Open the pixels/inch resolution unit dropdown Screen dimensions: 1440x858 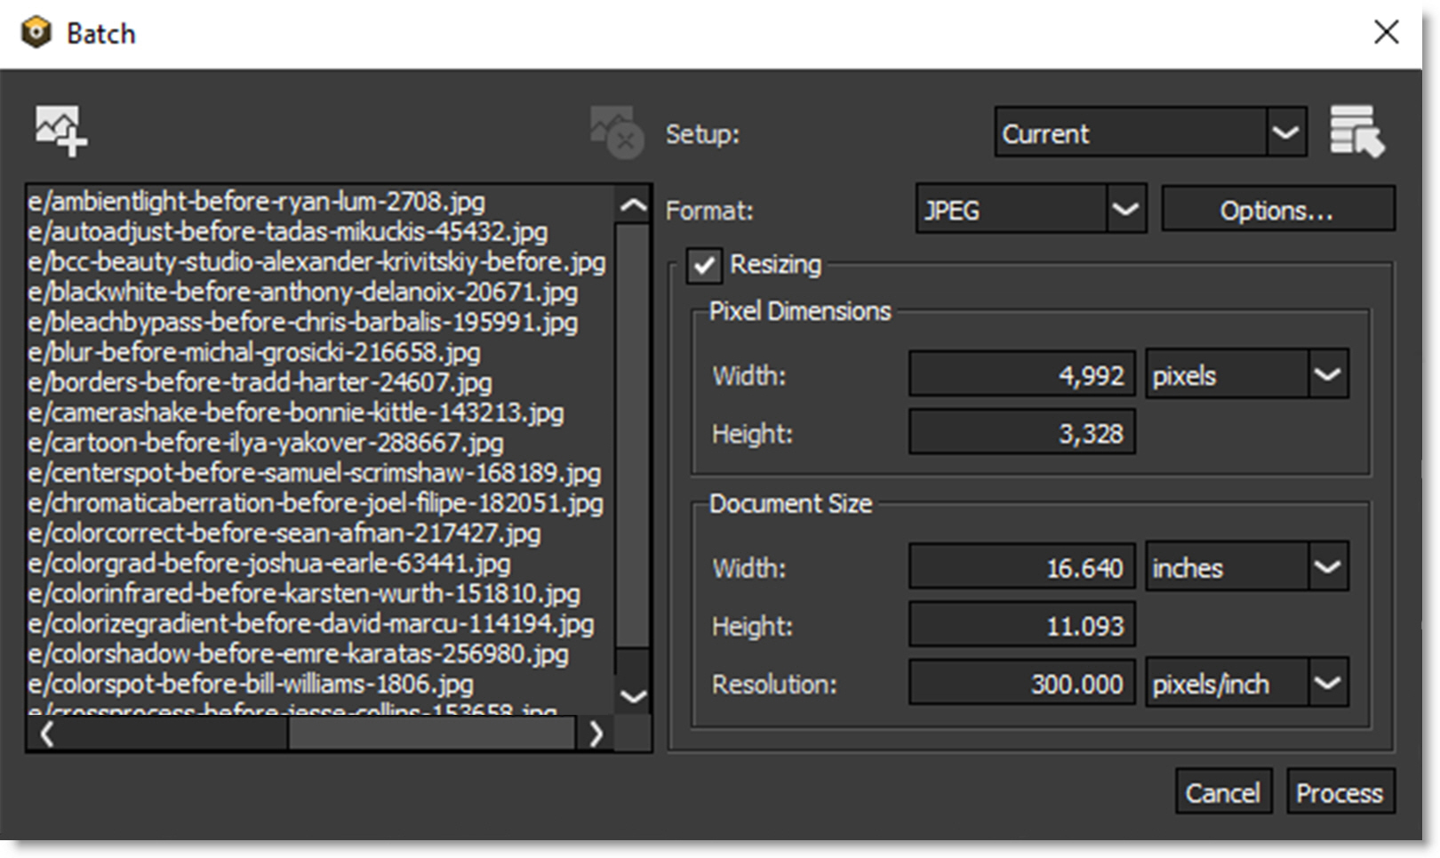coord(1246,683)
